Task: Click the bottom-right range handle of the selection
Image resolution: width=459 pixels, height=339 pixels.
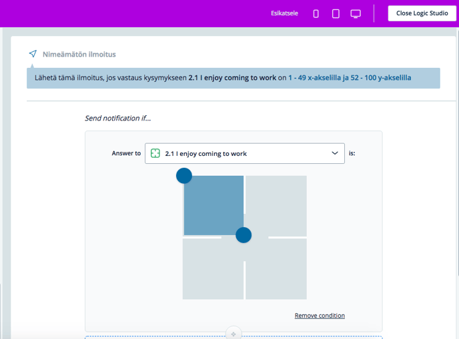Action: coord(244,235)
